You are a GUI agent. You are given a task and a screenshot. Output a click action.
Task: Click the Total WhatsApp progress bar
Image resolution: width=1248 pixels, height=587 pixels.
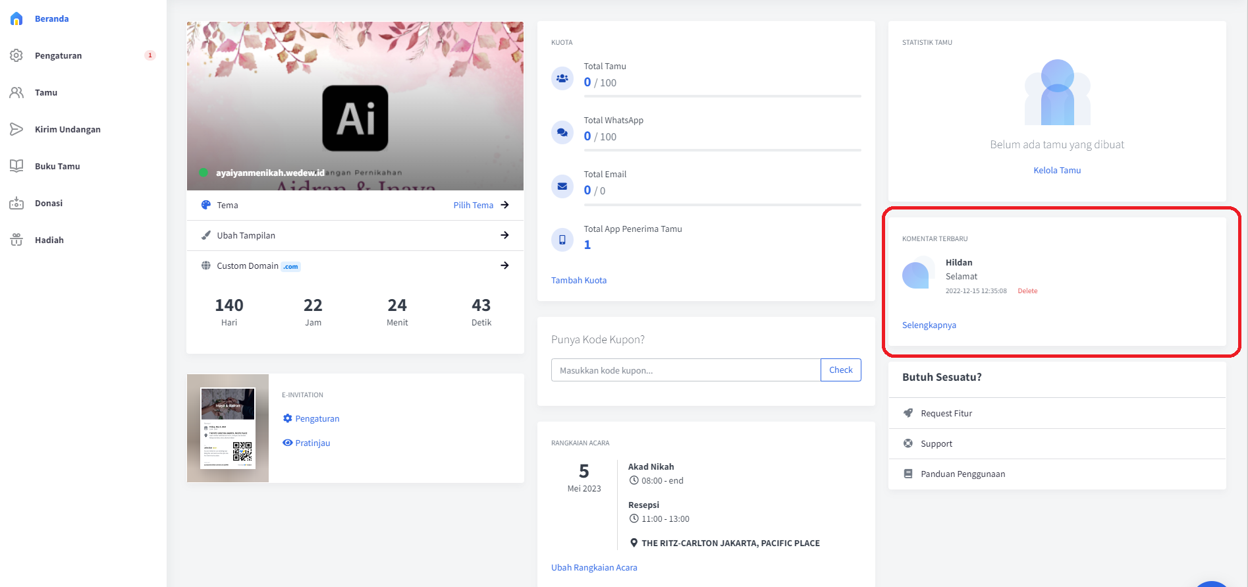(x=722, y=150)
